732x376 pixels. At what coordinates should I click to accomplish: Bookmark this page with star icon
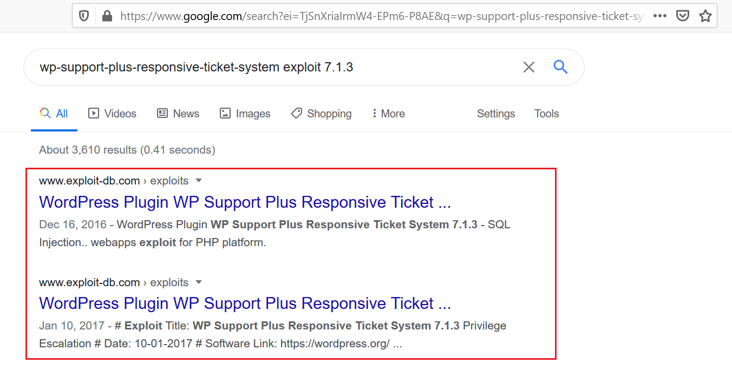[x=705, y=16]
